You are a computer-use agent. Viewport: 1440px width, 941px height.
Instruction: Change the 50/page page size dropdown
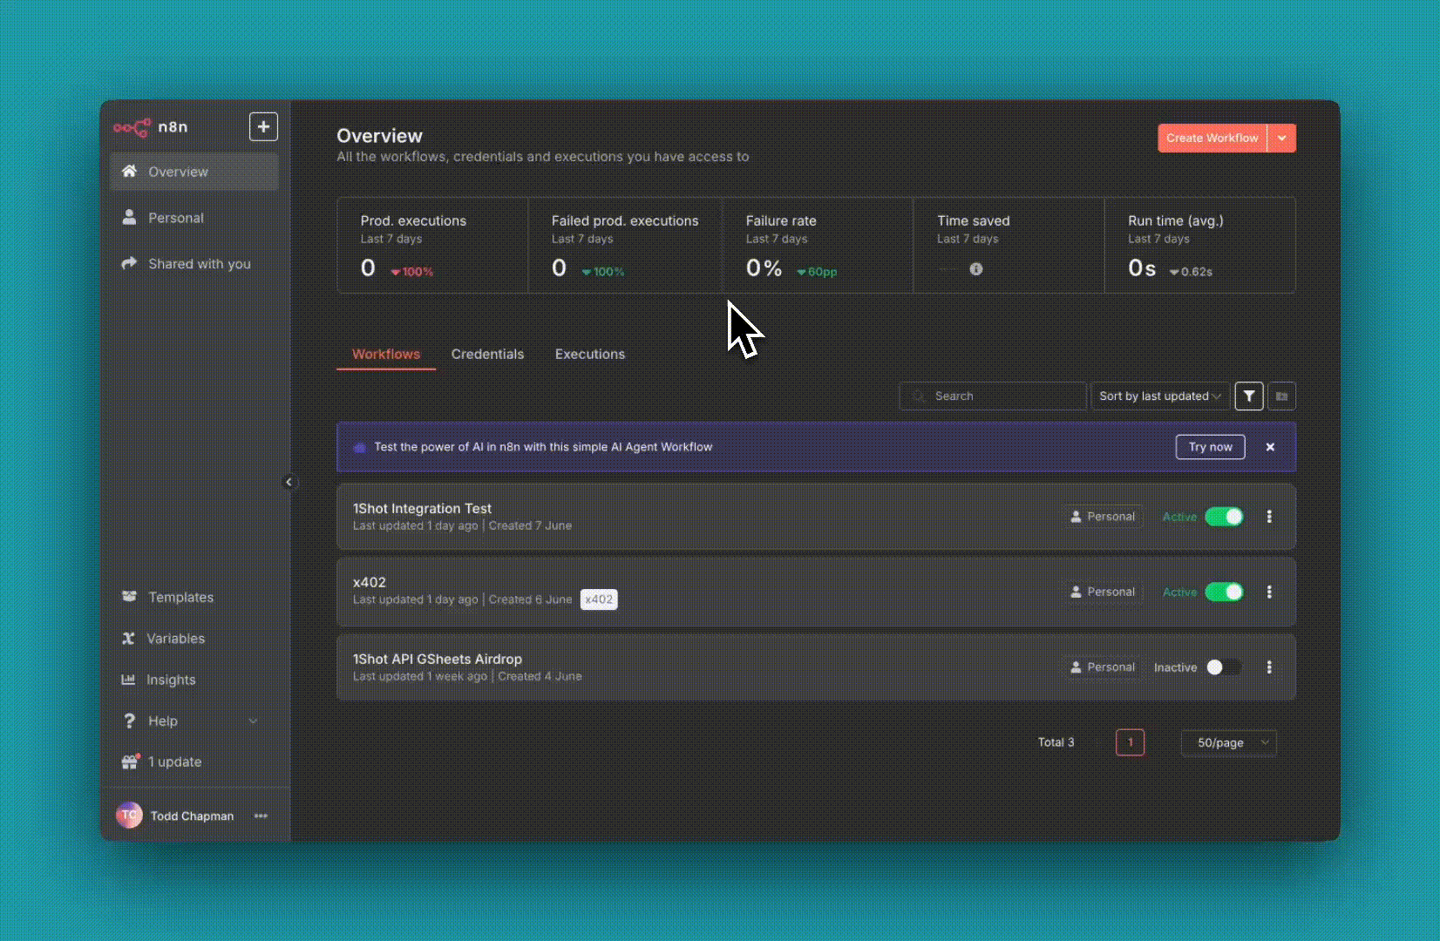(1229, 742)
